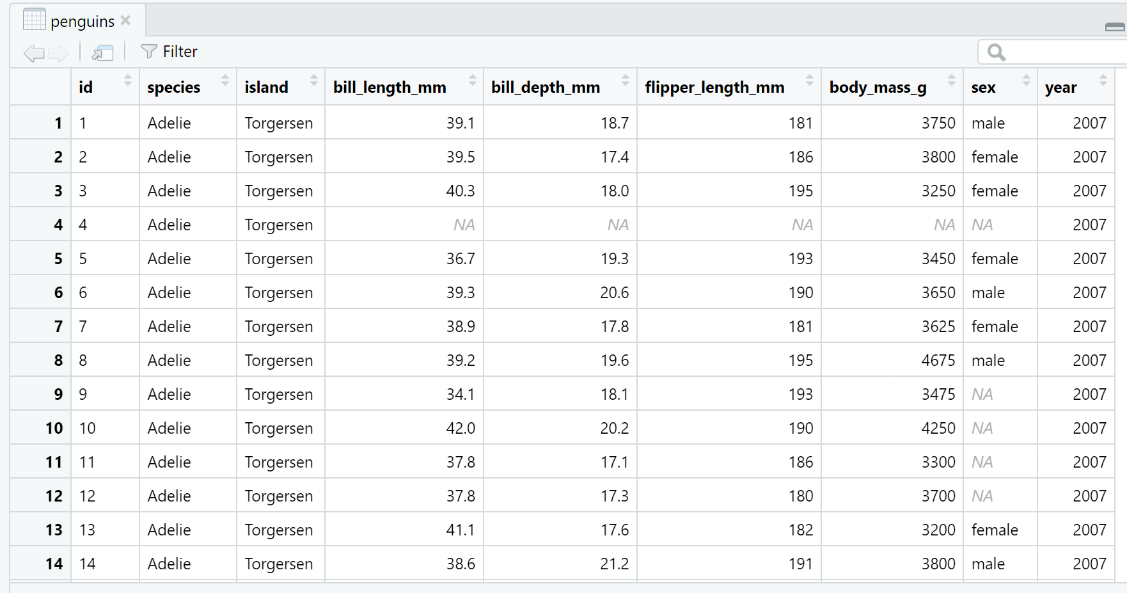Click sort arrows for bill_depth_mm column

[x=625, y=80]
